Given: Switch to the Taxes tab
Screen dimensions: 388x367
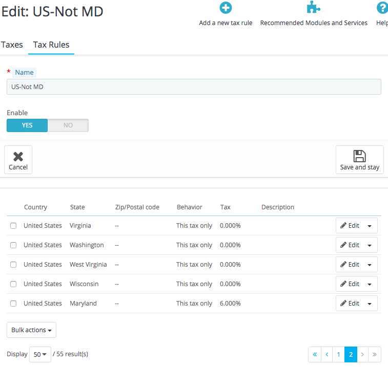Looking at the screenshot, I should pos(12,45).
